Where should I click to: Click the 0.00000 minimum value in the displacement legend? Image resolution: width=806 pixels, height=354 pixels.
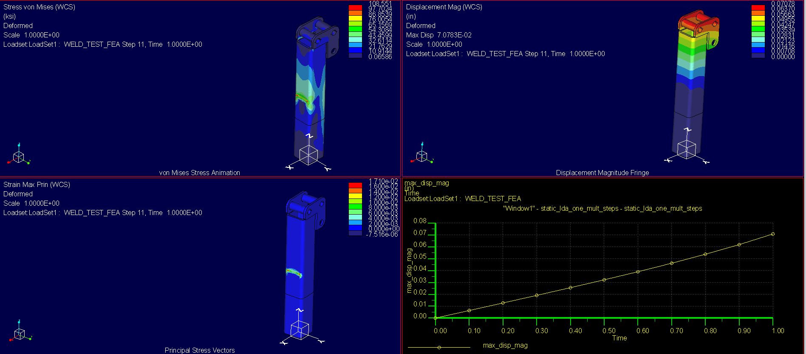[x=783, y=57]
